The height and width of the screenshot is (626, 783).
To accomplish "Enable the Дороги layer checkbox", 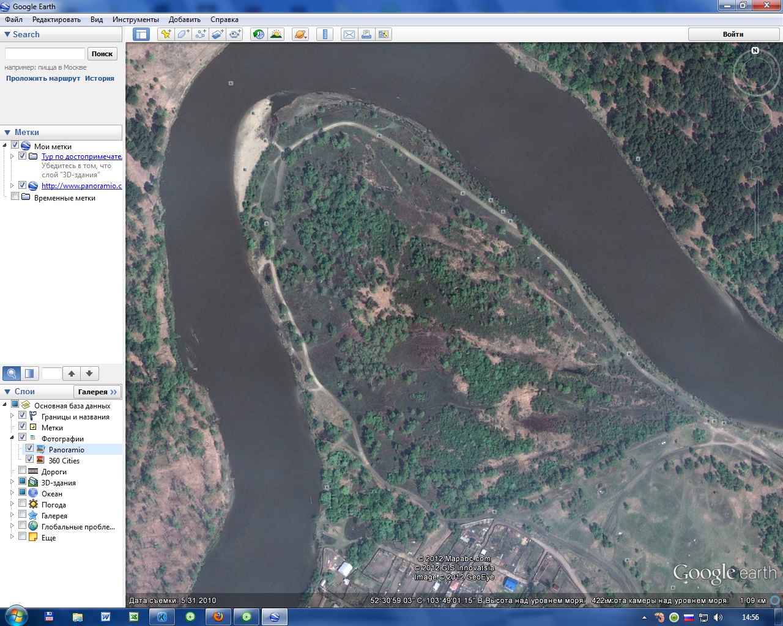I will [23, 471].
